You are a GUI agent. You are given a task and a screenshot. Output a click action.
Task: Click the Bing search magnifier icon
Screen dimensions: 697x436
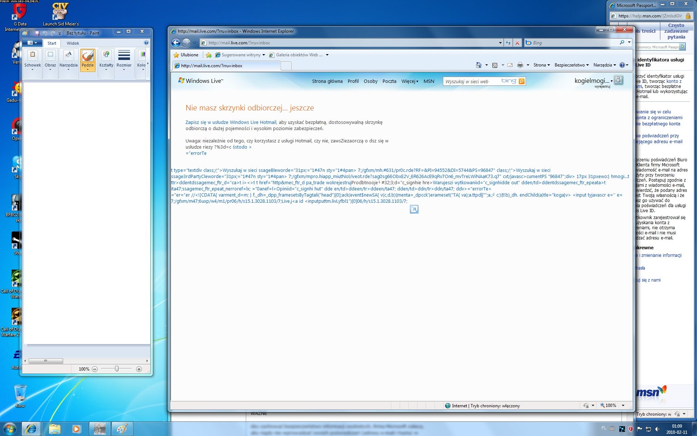click(622, 43)
